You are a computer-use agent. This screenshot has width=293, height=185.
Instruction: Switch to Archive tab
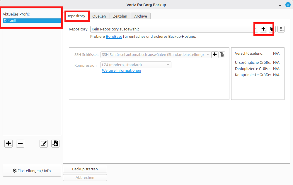point(141,16)
